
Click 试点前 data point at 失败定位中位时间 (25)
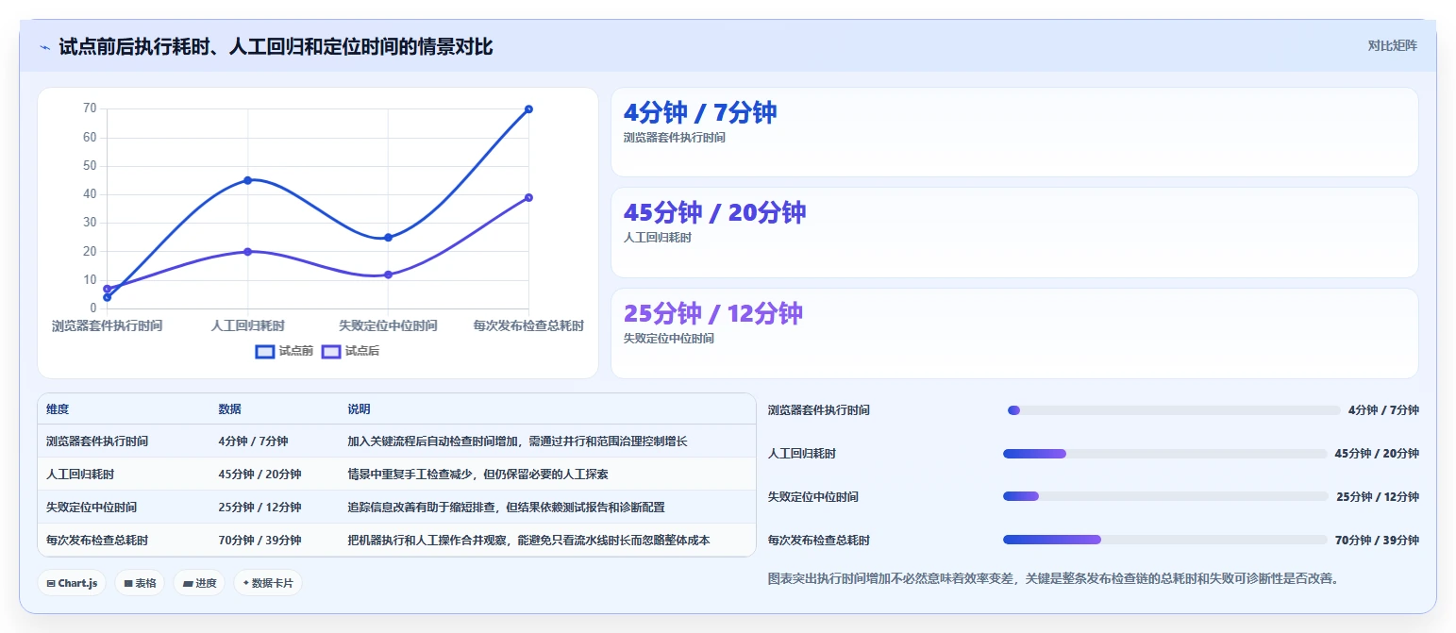click(x=388, y=237)
